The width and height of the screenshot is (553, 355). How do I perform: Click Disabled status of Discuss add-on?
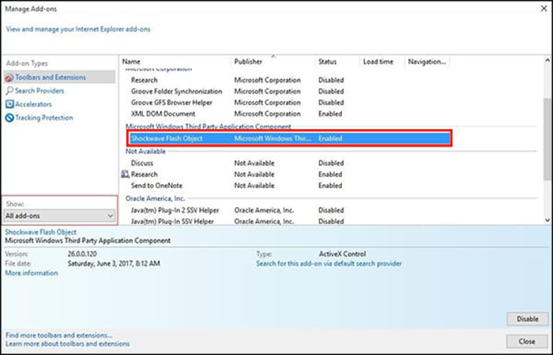pos(331,163)
